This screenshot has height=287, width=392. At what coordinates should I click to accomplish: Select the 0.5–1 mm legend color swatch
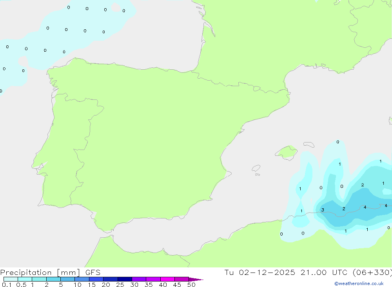25,279
